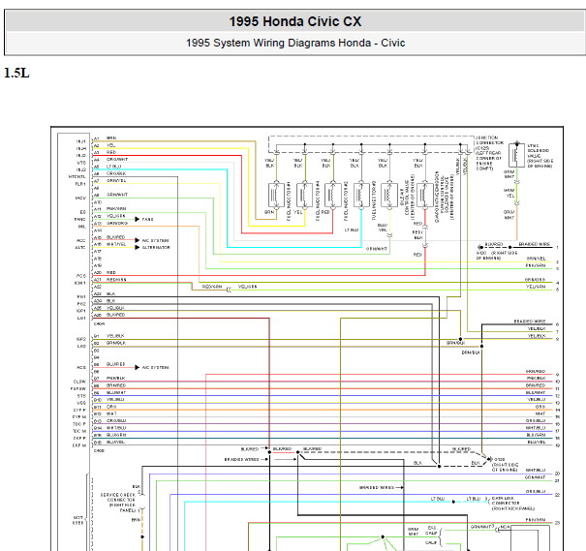Click the fuel injector symbol above YEL wire

click(304, 195)
